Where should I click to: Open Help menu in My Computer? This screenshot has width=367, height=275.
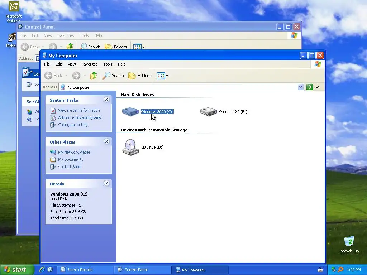click(x=122, y=64)
